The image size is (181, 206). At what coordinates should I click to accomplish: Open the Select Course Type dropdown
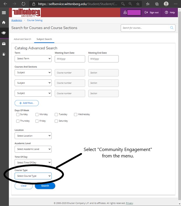tap(33, 176)
